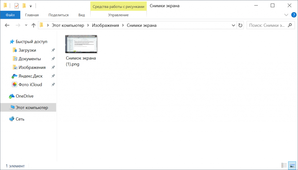Select Этот компьютер in the navigation pane
The image size is (298, 170).
(x=28, y=108)
